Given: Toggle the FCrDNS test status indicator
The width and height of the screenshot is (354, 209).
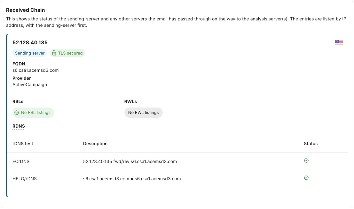Looking at the screenshot, I should (306, 160).
